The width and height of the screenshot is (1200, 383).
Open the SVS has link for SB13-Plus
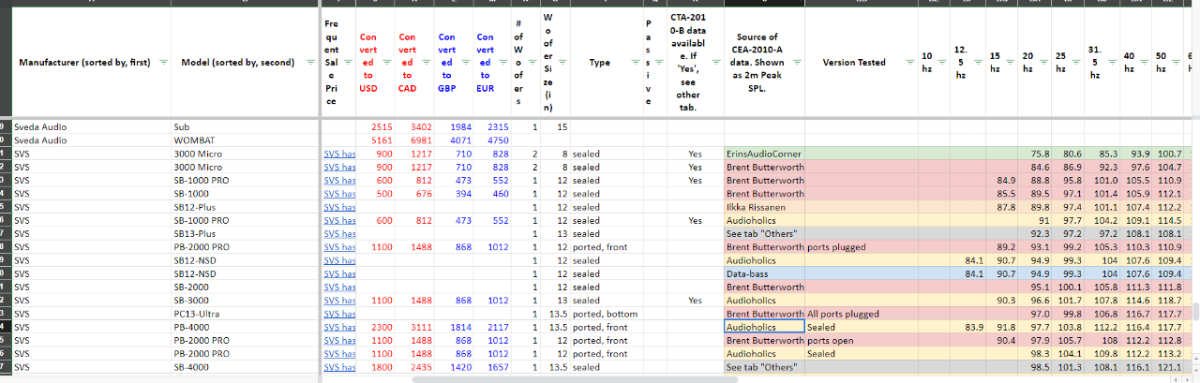coord(339,232)
